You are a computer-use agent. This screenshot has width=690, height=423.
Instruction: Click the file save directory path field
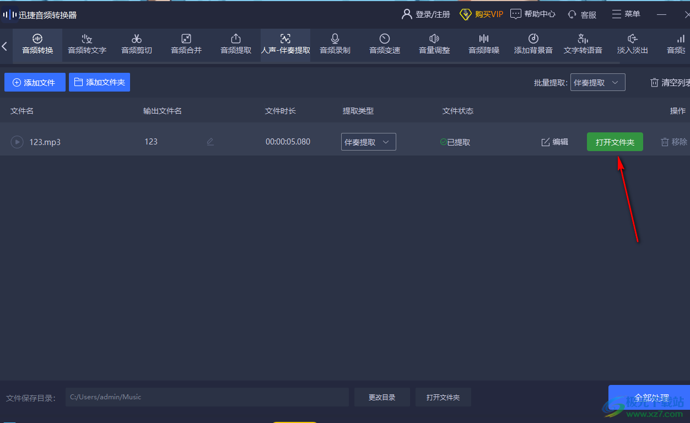click(207, 397)
